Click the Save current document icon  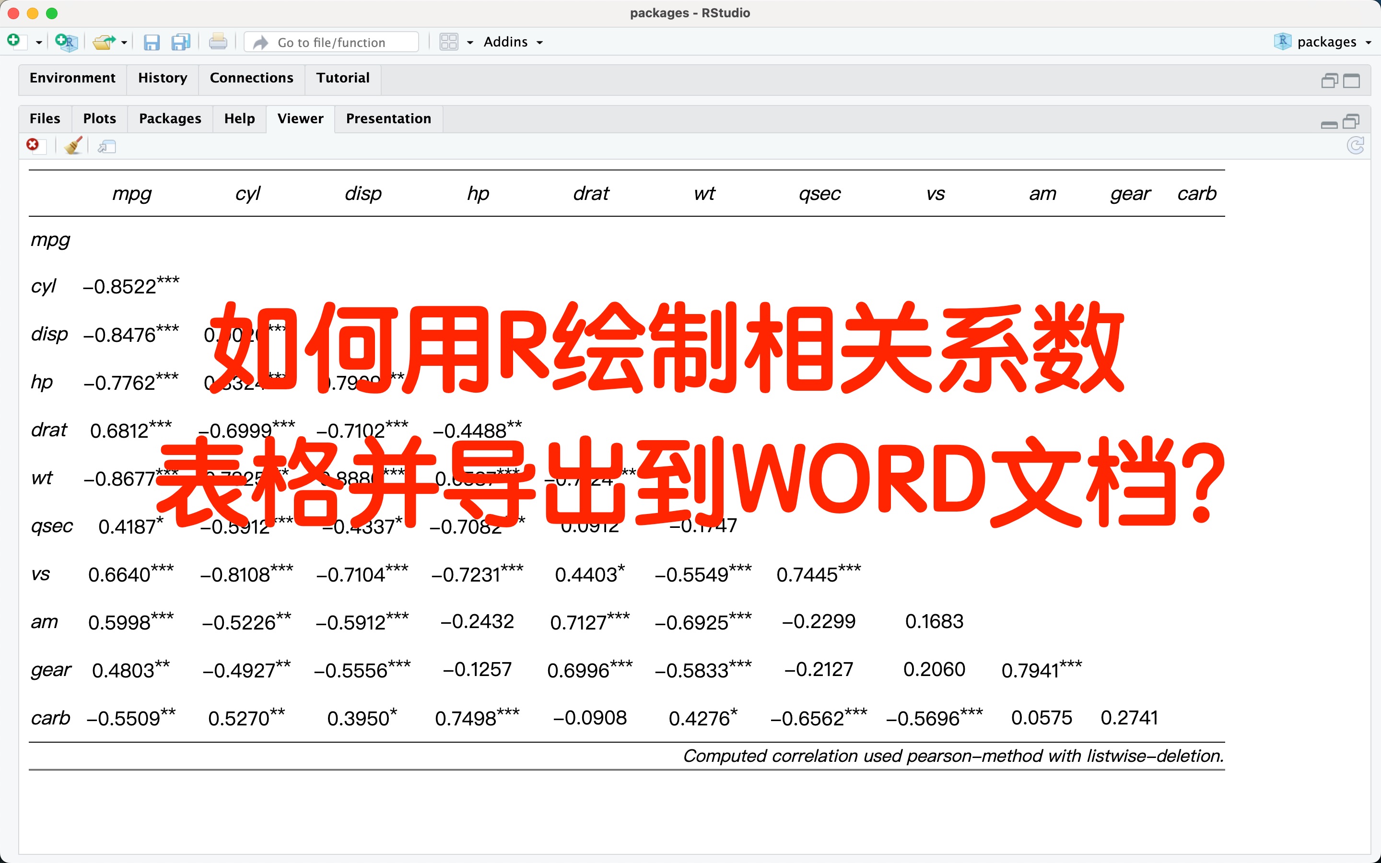click(x=151, y=42)
